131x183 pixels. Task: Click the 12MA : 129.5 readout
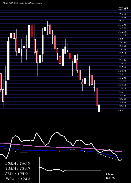point(18,169)
